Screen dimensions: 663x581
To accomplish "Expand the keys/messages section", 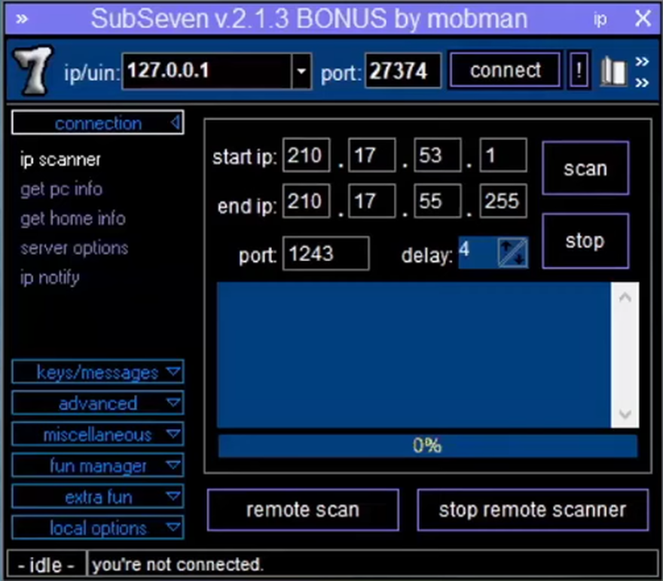I will coord(98,372).
